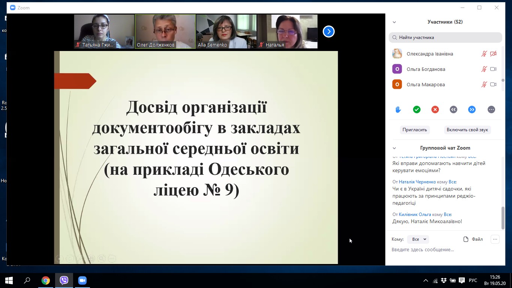The height and width of the screenshot is (288, 512).
Task: Click Ольга Макарова's camera icon
Action: point(493,84)
